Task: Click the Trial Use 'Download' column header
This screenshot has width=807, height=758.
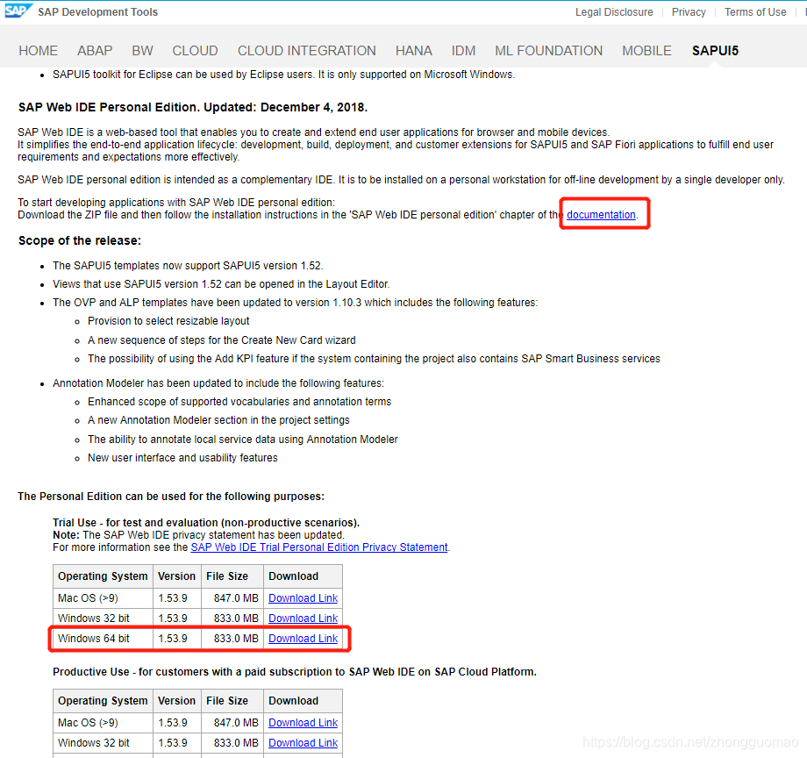Action: pos(304,576)
